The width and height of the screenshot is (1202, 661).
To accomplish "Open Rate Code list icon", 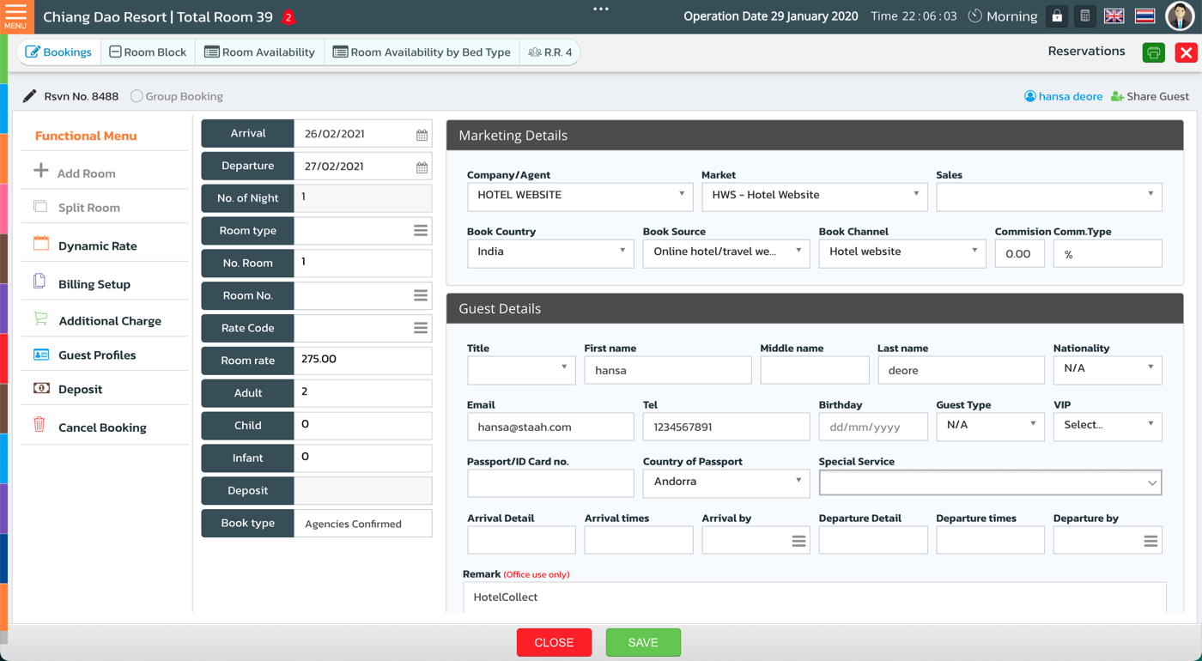I will pyautogui.click(x=421, y=328).
